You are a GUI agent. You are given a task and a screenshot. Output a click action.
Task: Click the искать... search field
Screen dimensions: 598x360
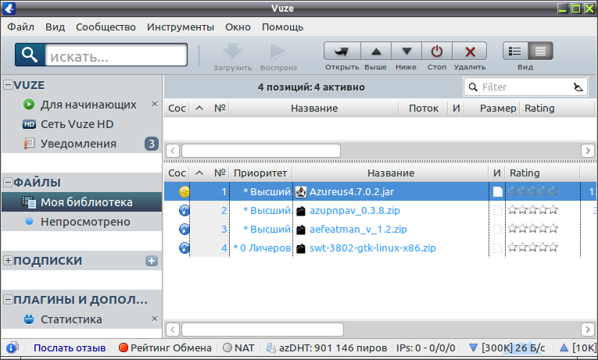(116, 55)
